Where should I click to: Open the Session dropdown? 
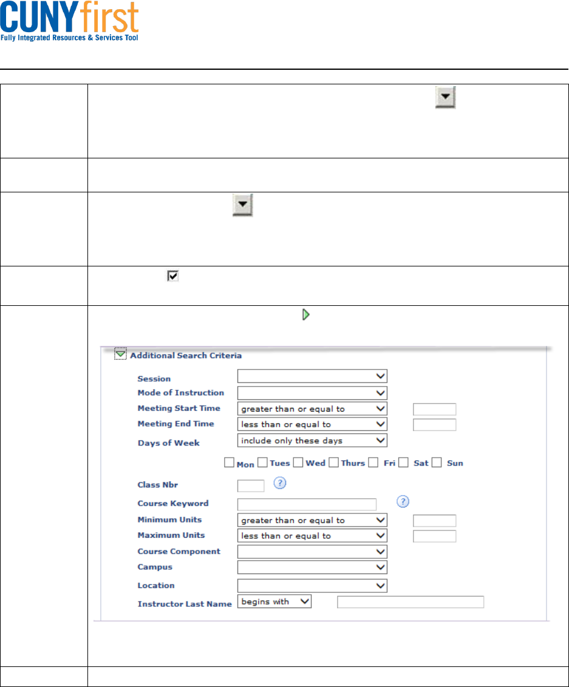pyautogui.click(x=312, y=376)
